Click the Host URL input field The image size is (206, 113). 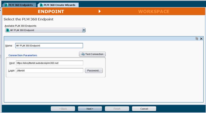pyautogui.click(x=50, y=63)
